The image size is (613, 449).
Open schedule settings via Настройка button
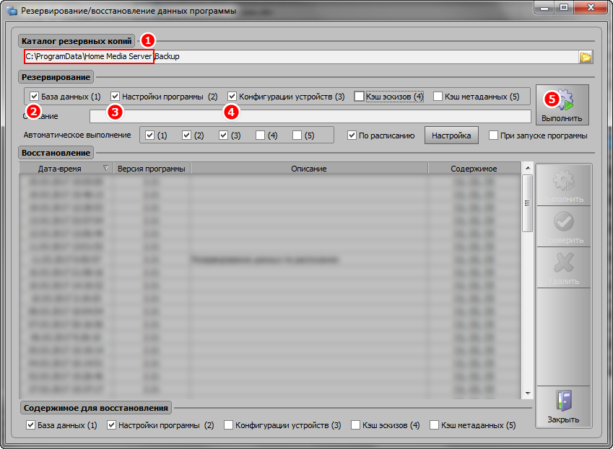click(451, 135)
